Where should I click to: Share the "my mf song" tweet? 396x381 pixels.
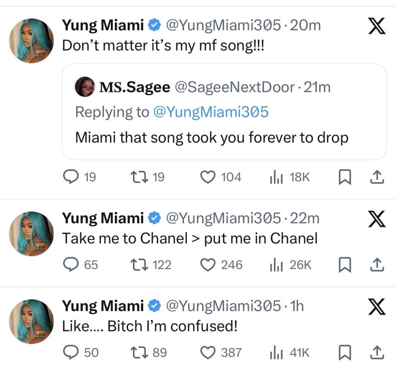(377, 177)
